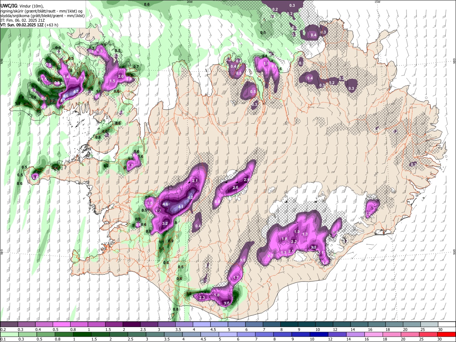Click the '2.8' snowfall value on map
The image size is (456, 342).
235,187
